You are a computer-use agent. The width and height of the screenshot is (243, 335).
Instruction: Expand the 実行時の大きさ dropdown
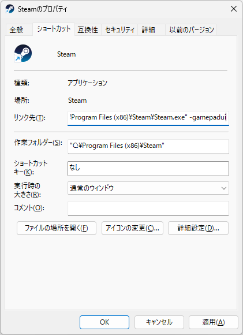pyautogui.click(x=148, y=188)
